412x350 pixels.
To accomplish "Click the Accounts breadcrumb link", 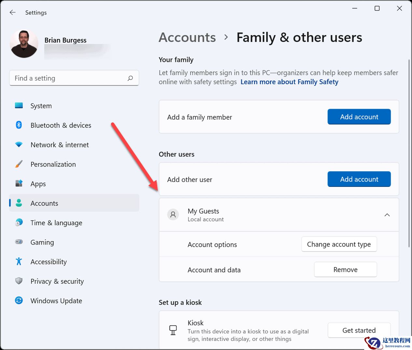I will 187,37.
